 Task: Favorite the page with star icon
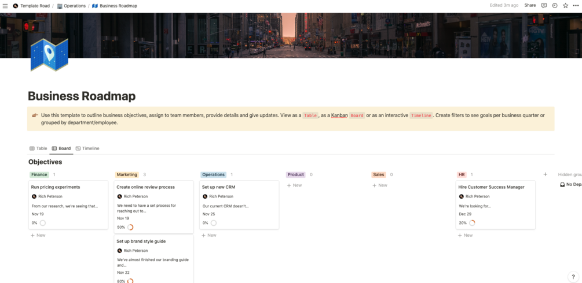pyautogui.click(x=565, y=6)
